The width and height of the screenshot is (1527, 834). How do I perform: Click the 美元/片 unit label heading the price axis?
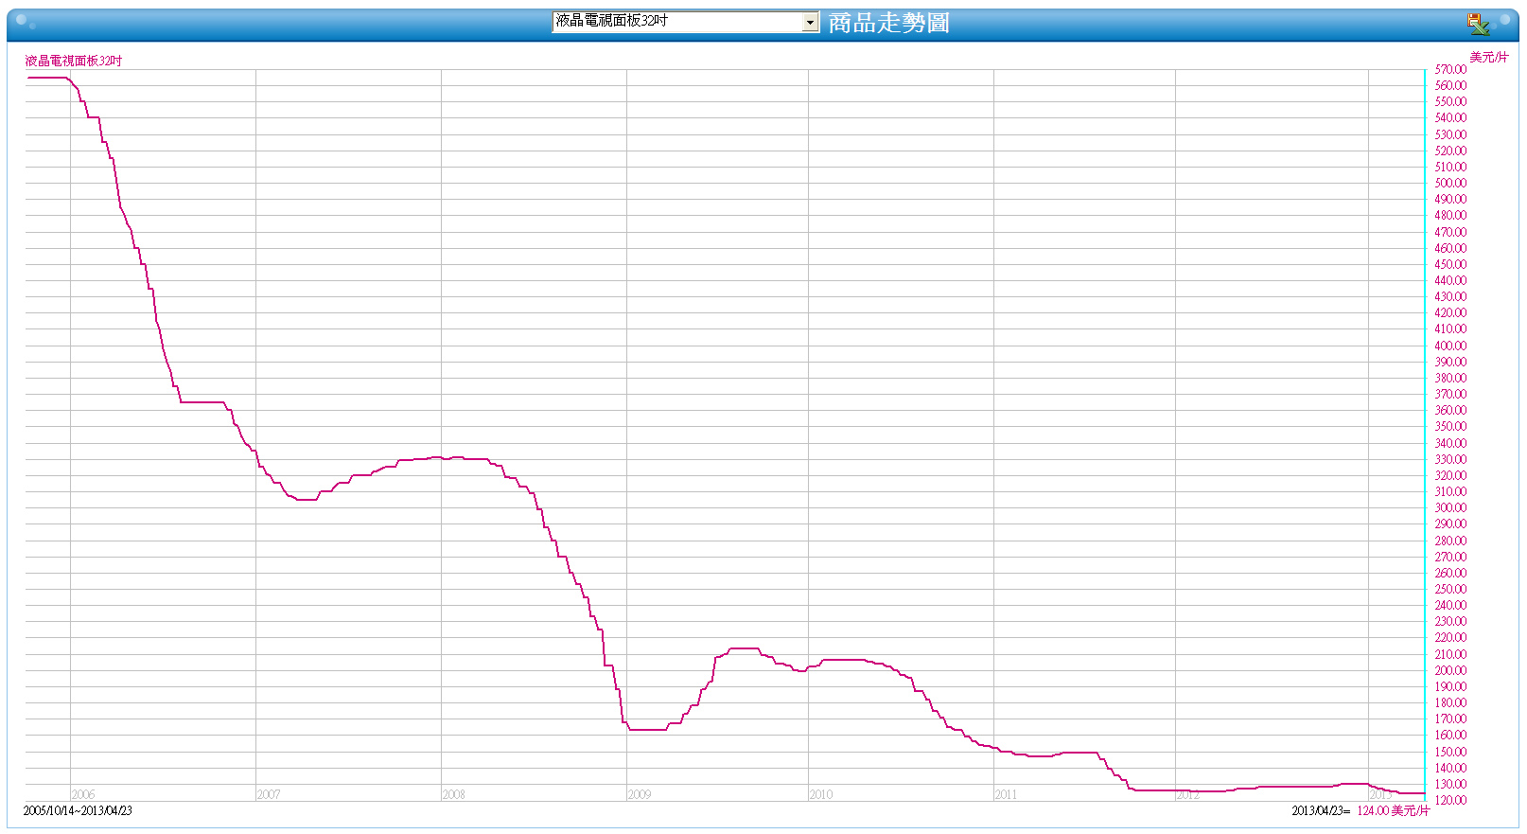tap(1489, 57)
